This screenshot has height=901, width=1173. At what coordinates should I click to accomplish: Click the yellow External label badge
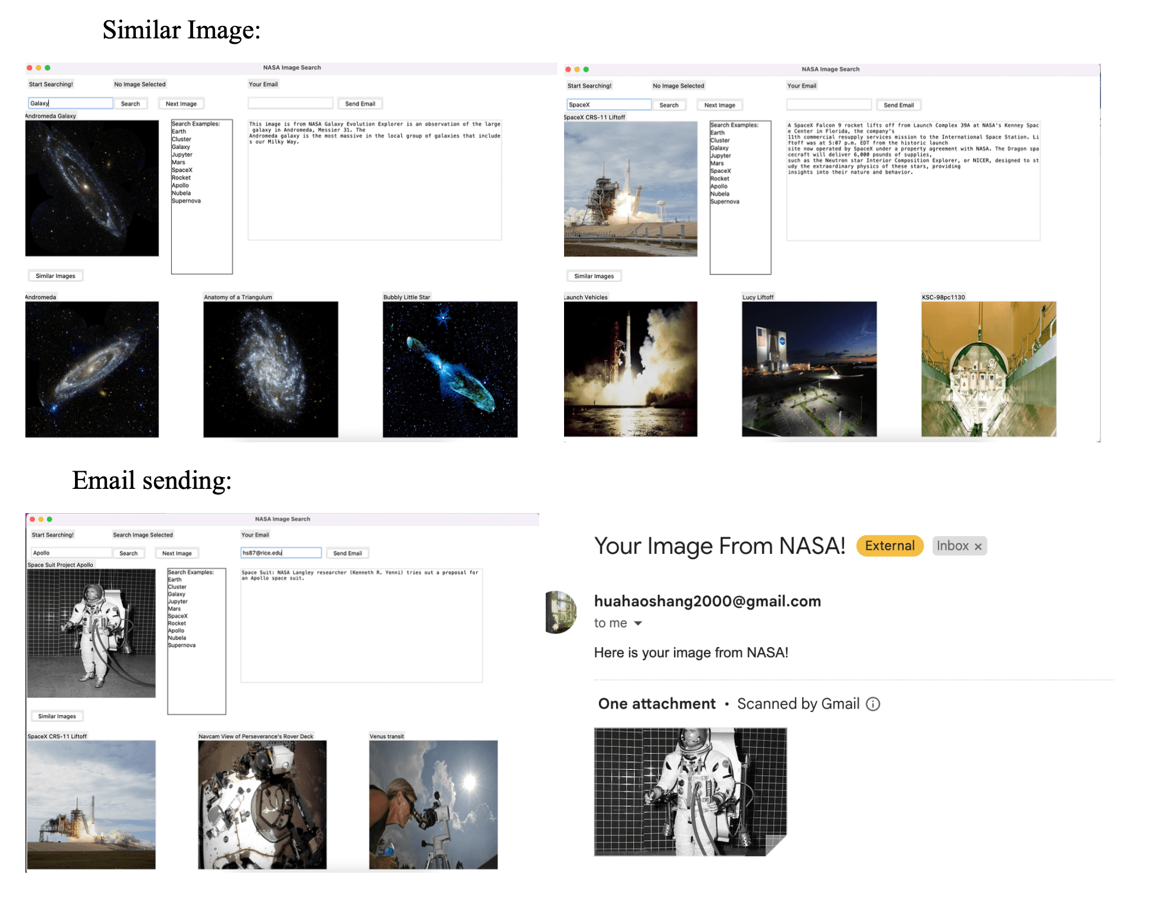889,546
